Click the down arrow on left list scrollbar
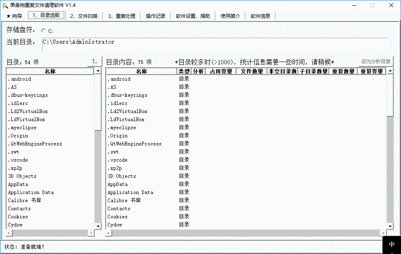 pos(98,226)
